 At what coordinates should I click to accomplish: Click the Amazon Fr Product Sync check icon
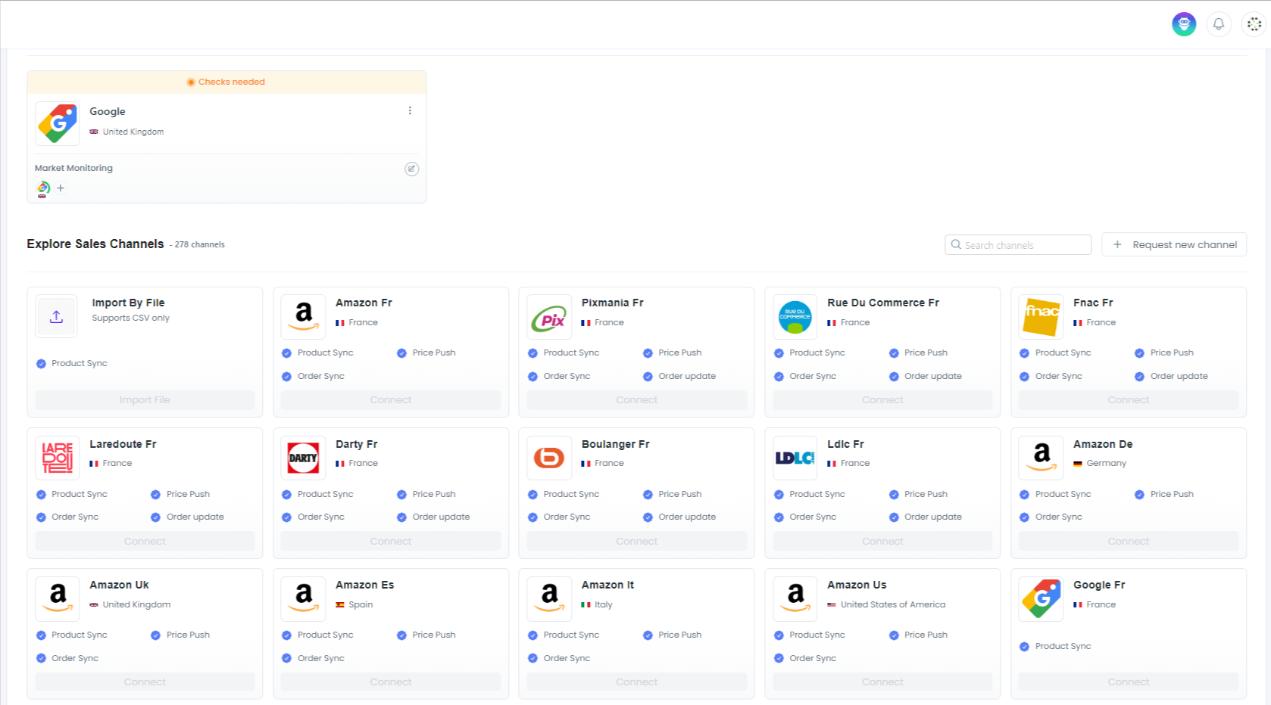click(286, 353)
